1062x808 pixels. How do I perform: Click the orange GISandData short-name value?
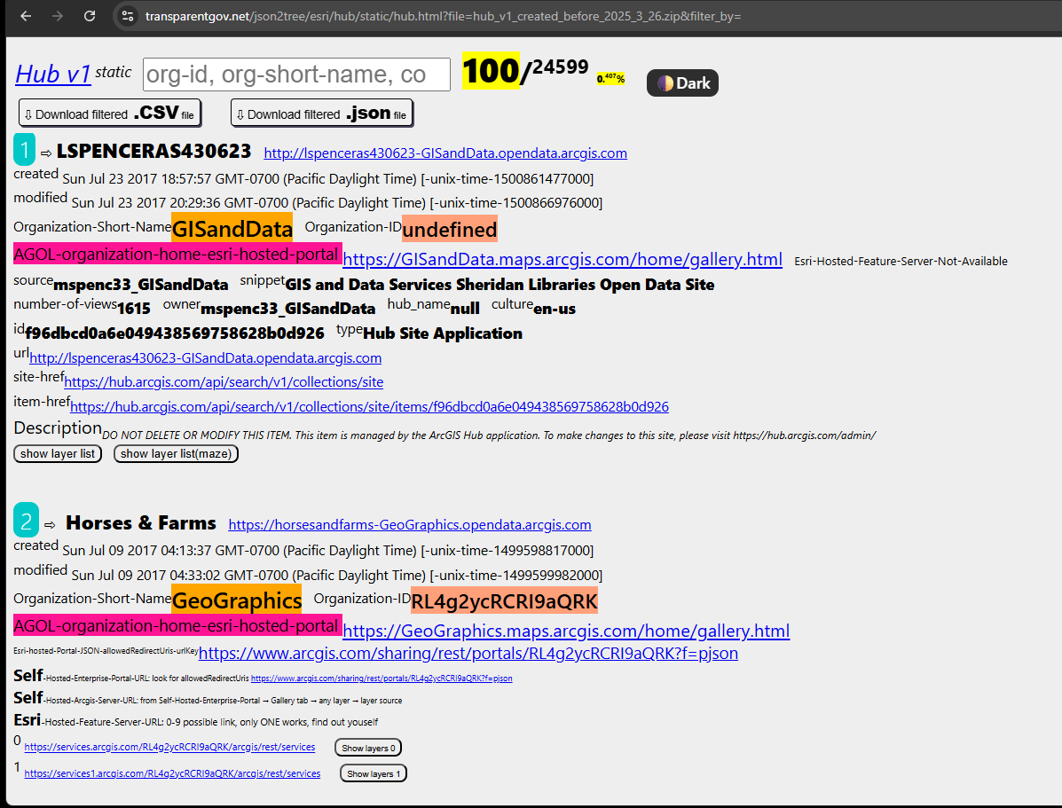point(232,229)
